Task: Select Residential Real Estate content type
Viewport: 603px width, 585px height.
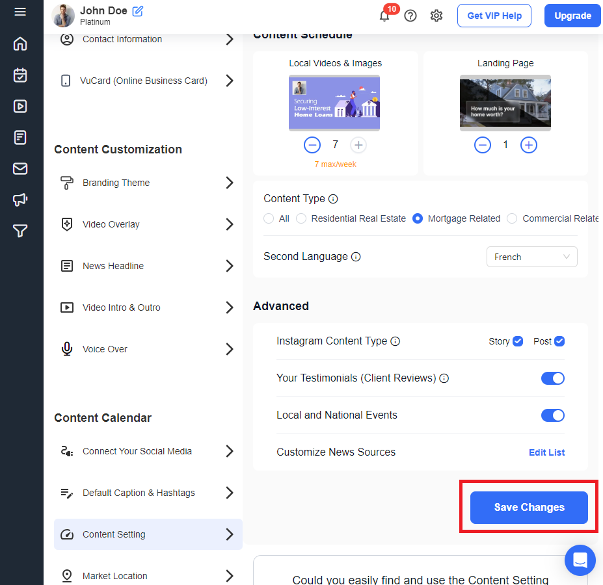Action: click(301, 219)
